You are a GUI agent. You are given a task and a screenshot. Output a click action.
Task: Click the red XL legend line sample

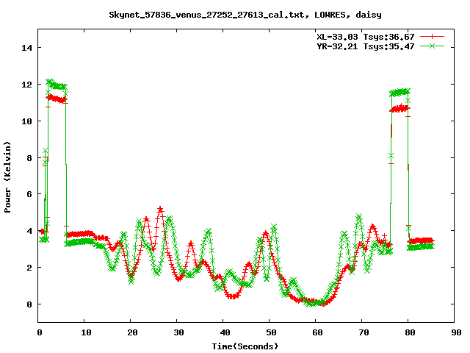point(432,37)
